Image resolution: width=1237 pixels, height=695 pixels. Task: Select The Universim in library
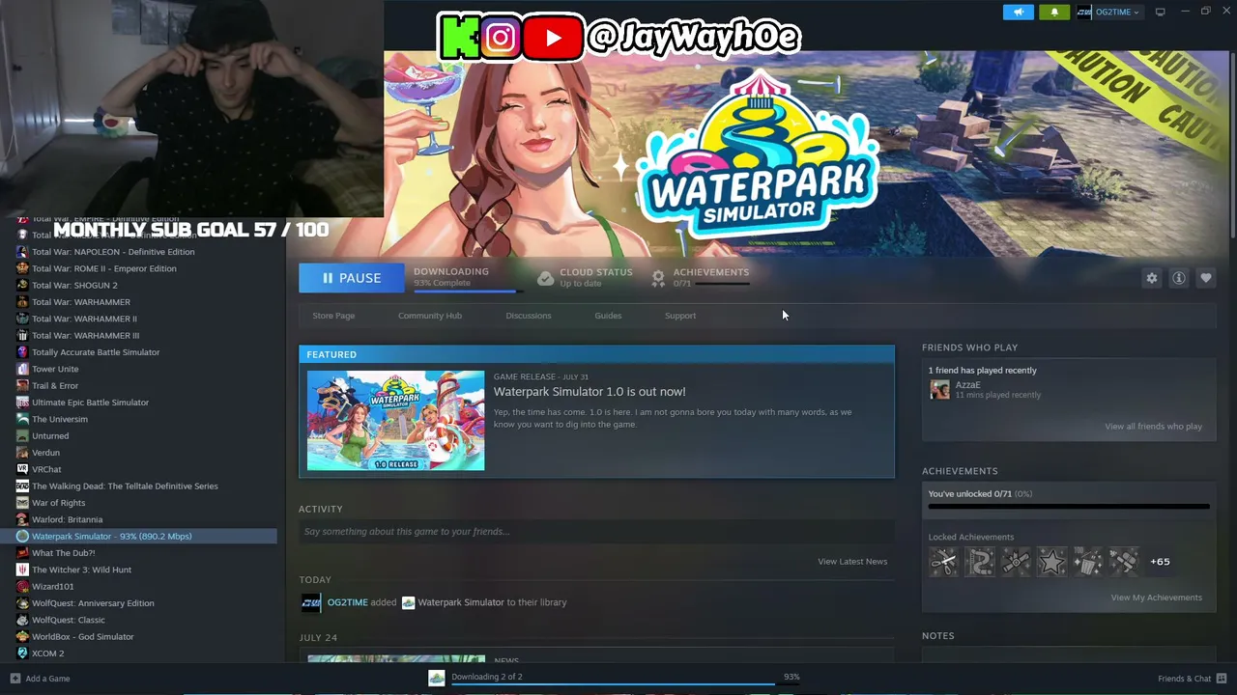click(x=60, y=419)
